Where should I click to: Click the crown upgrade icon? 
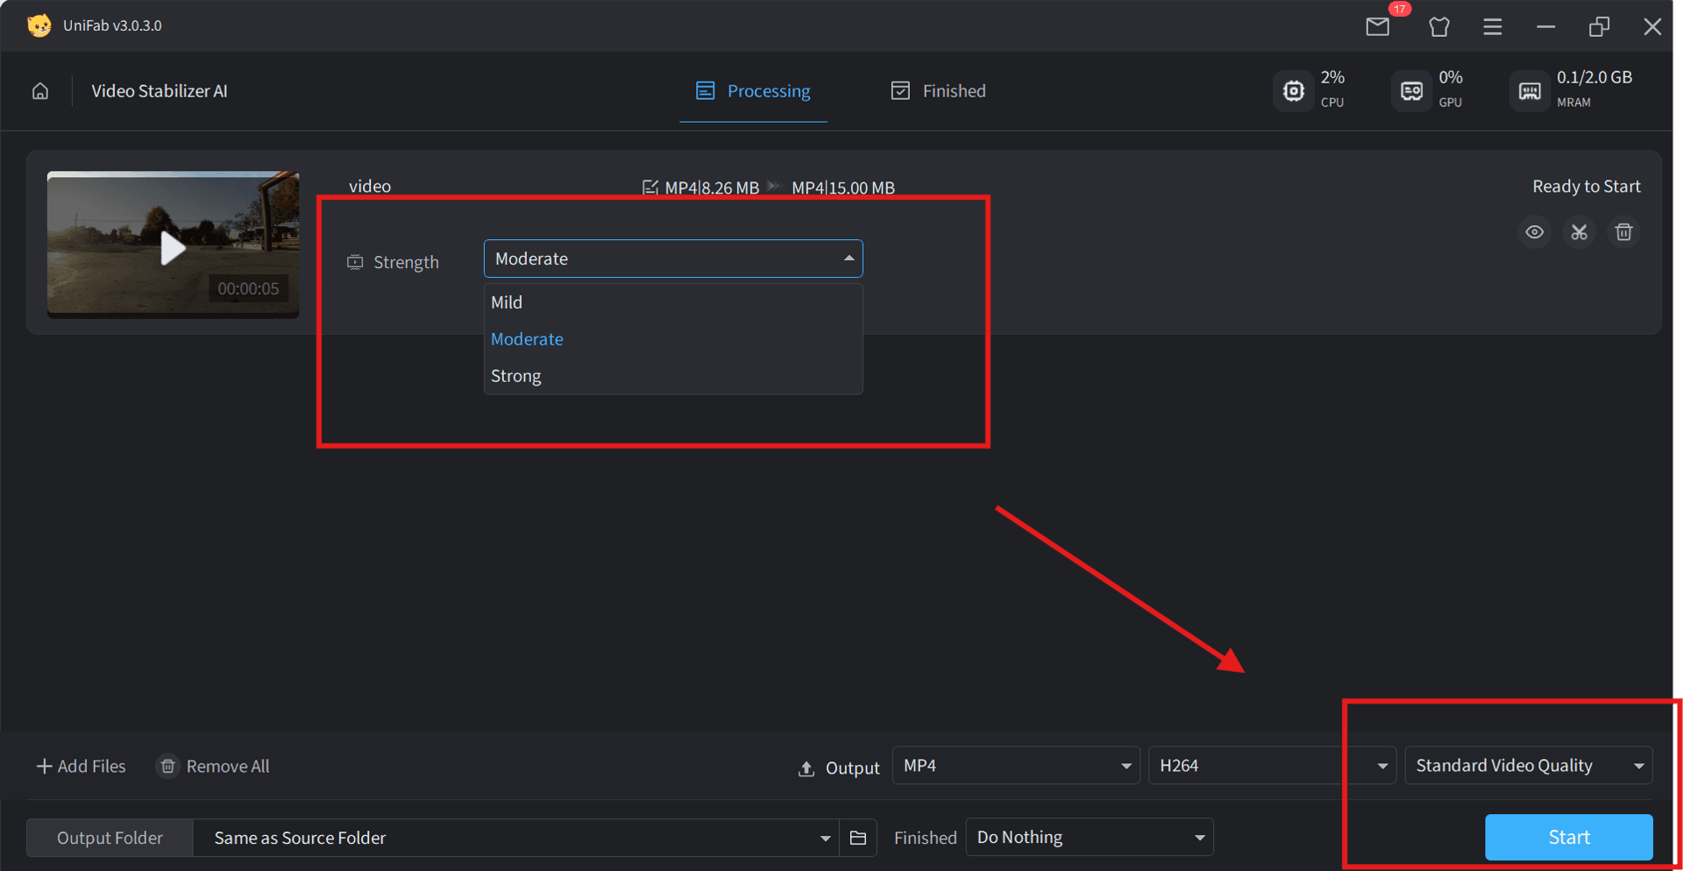1438,27
